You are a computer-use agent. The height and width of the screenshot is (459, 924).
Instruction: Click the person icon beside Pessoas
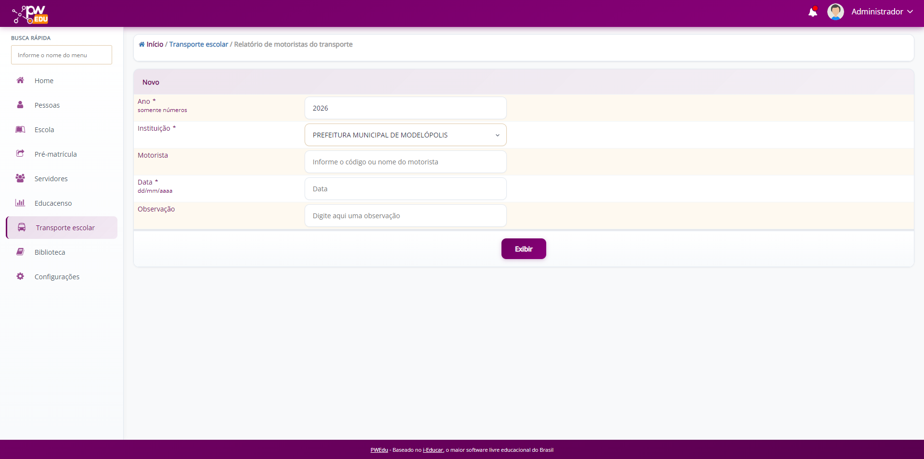[20, 105]
